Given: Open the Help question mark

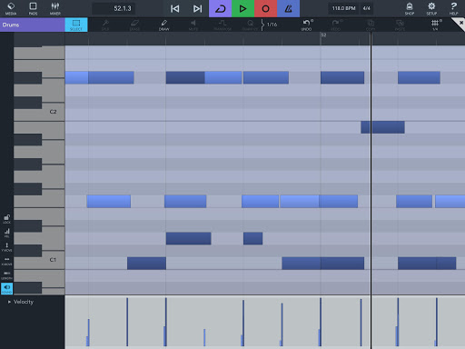Looking at the screenshot, I should tap(453, 8).
